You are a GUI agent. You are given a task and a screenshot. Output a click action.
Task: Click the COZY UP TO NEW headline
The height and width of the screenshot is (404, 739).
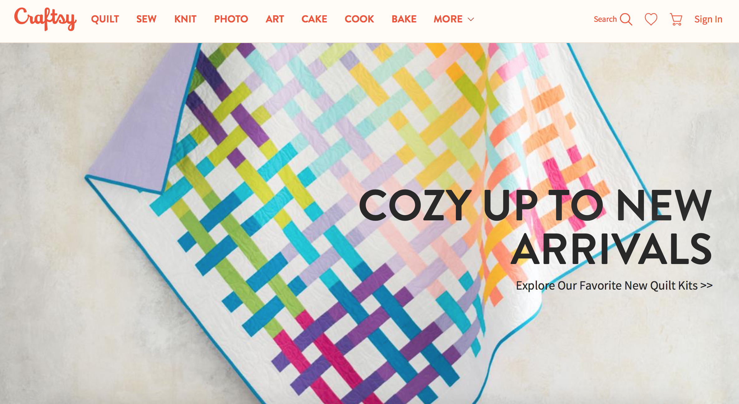click(535, 205)
